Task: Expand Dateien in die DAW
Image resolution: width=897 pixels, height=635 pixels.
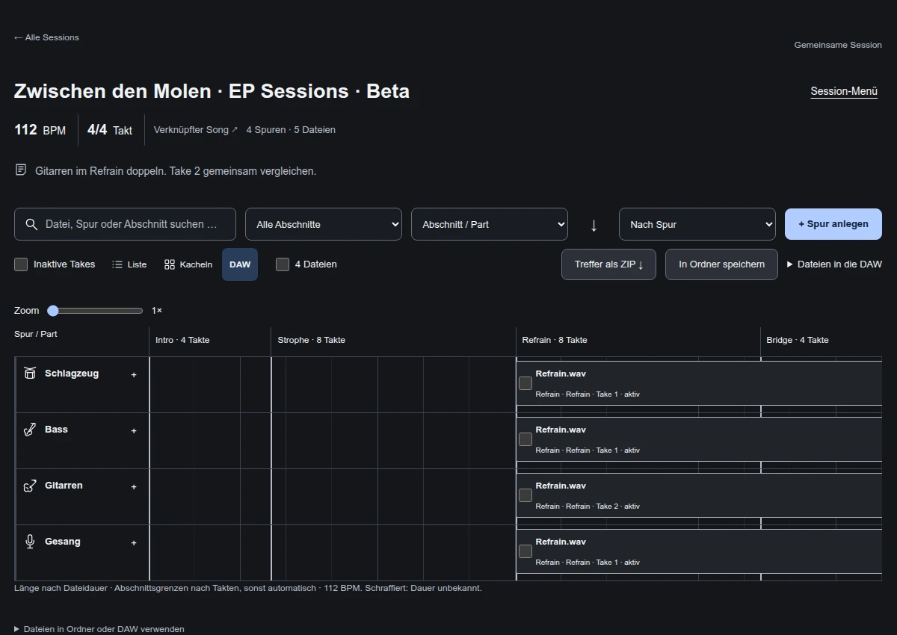Action: pos(834,264)
